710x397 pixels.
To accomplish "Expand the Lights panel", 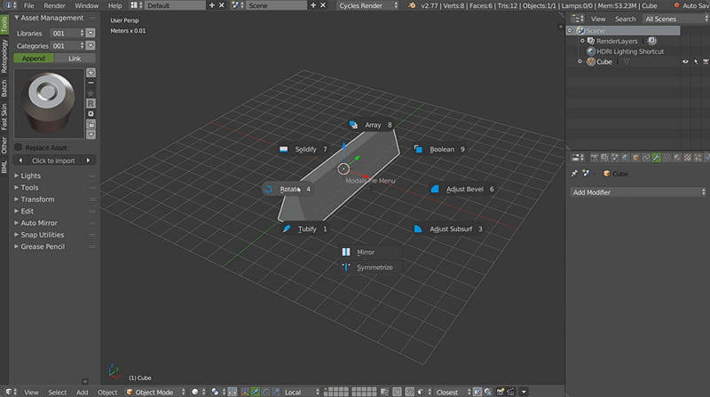I will 32,175.
